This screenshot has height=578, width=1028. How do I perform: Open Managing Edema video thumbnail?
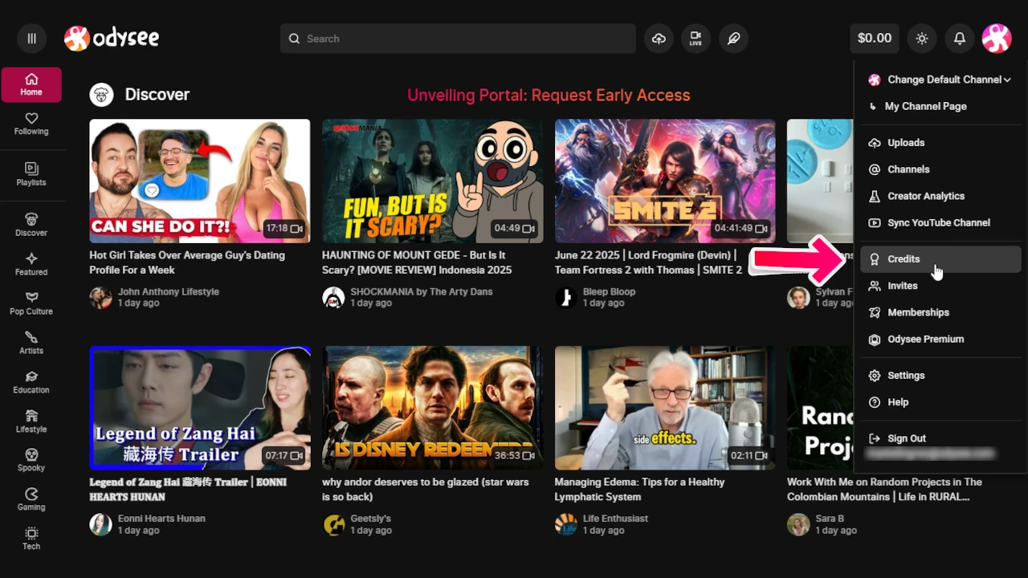pyautogui.click(x=665, y=408)
